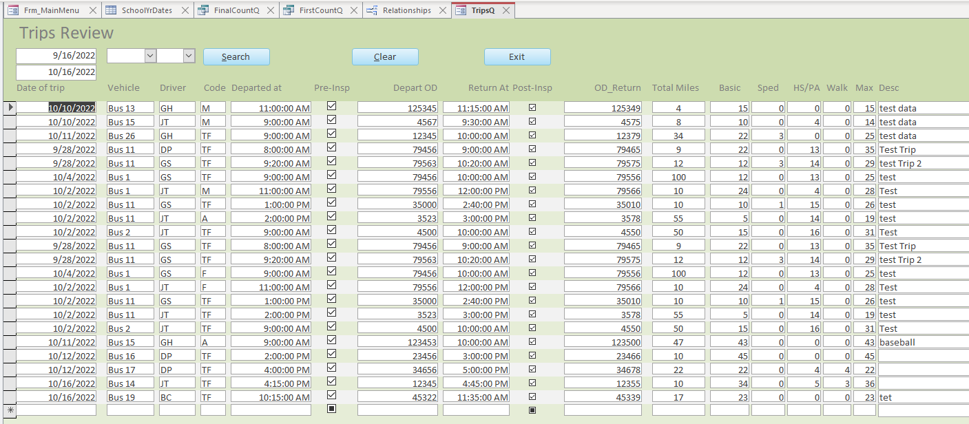
Task: Click the Clear button
Action: pos(385,56)
